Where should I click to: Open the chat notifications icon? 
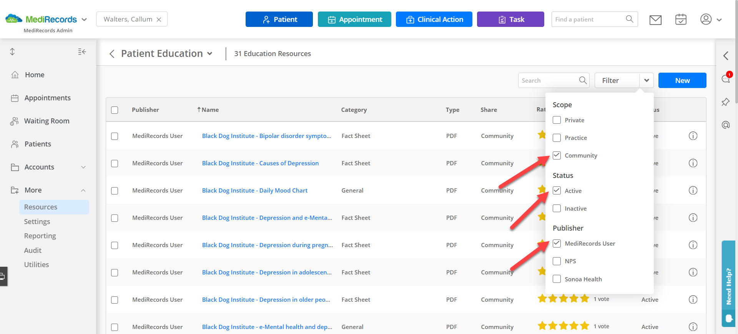pyautogui.click(x=726, y=78)
